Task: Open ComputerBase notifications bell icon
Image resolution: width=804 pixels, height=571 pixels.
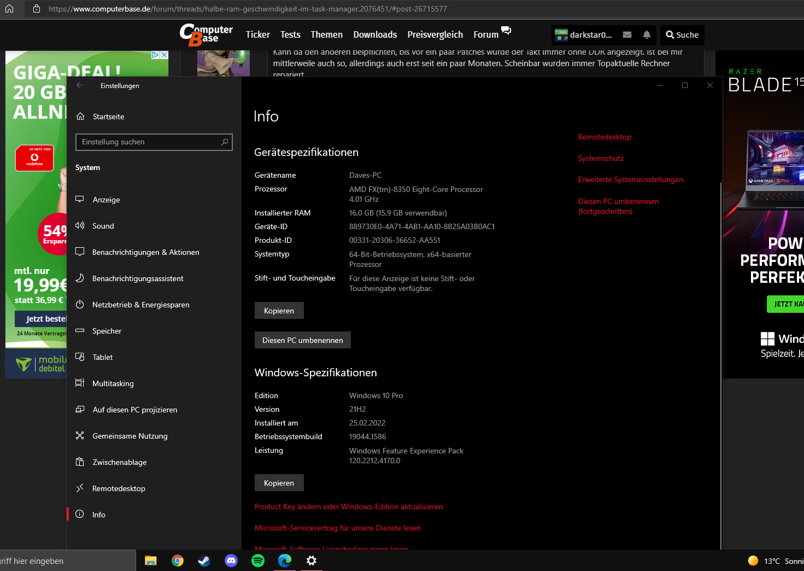Action: (647, 34)
